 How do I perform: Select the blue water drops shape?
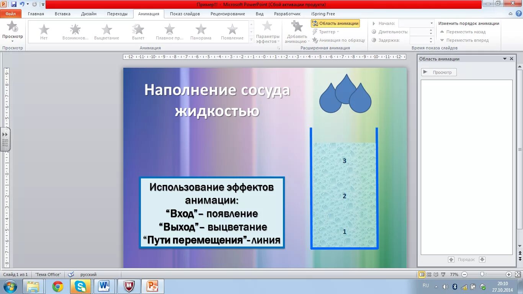coord(345,93)
